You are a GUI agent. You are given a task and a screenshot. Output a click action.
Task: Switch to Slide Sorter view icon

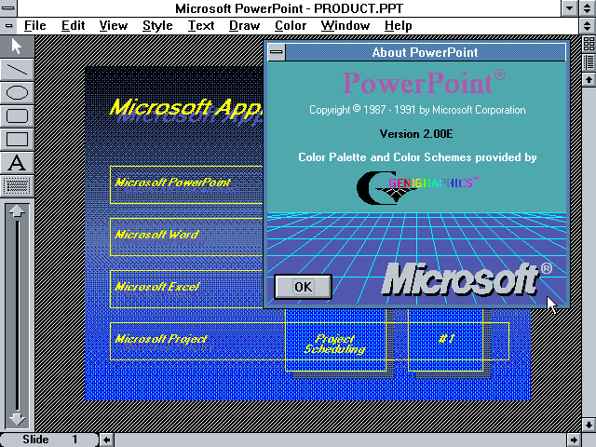589,44
